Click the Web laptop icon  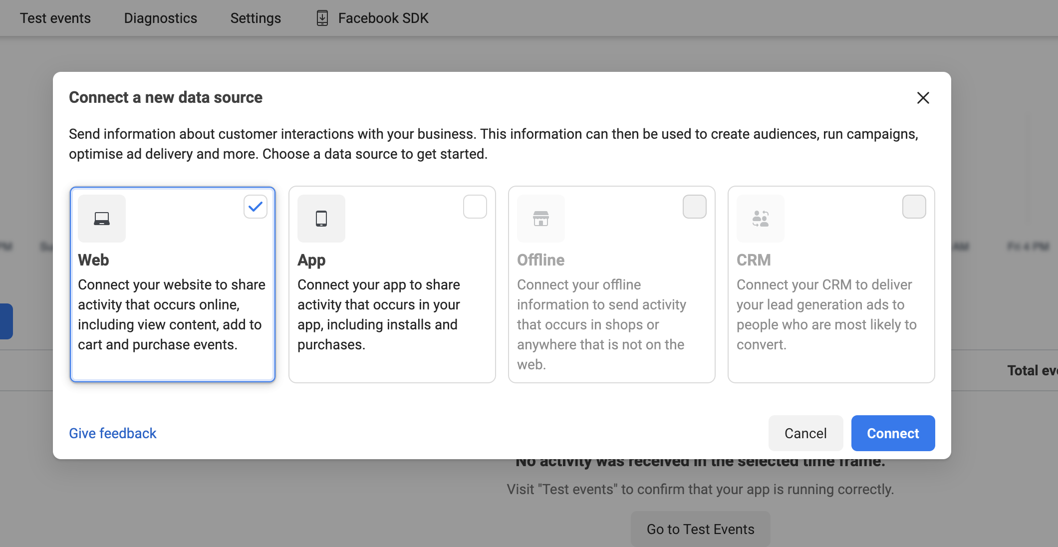(x=102, y=219)
